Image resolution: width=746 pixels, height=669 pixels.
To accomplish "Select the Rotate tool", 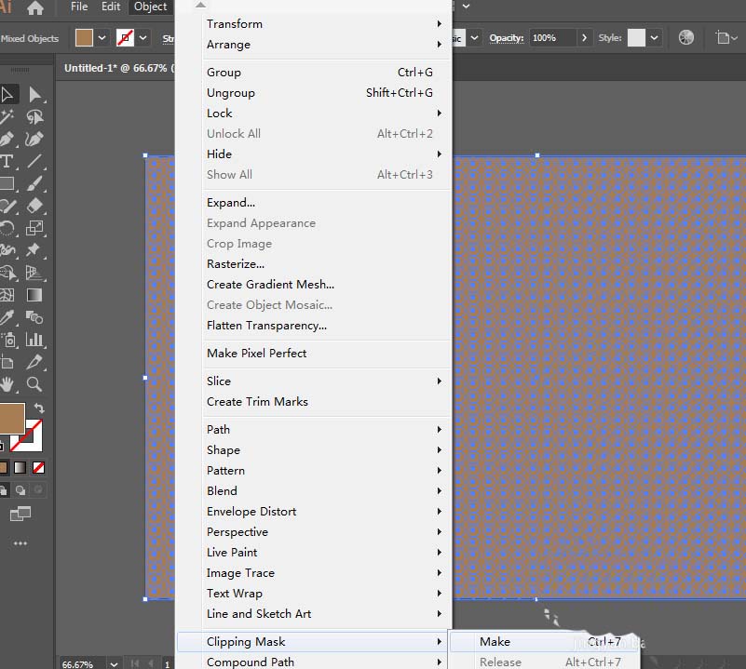I will [x=7, y=228].
